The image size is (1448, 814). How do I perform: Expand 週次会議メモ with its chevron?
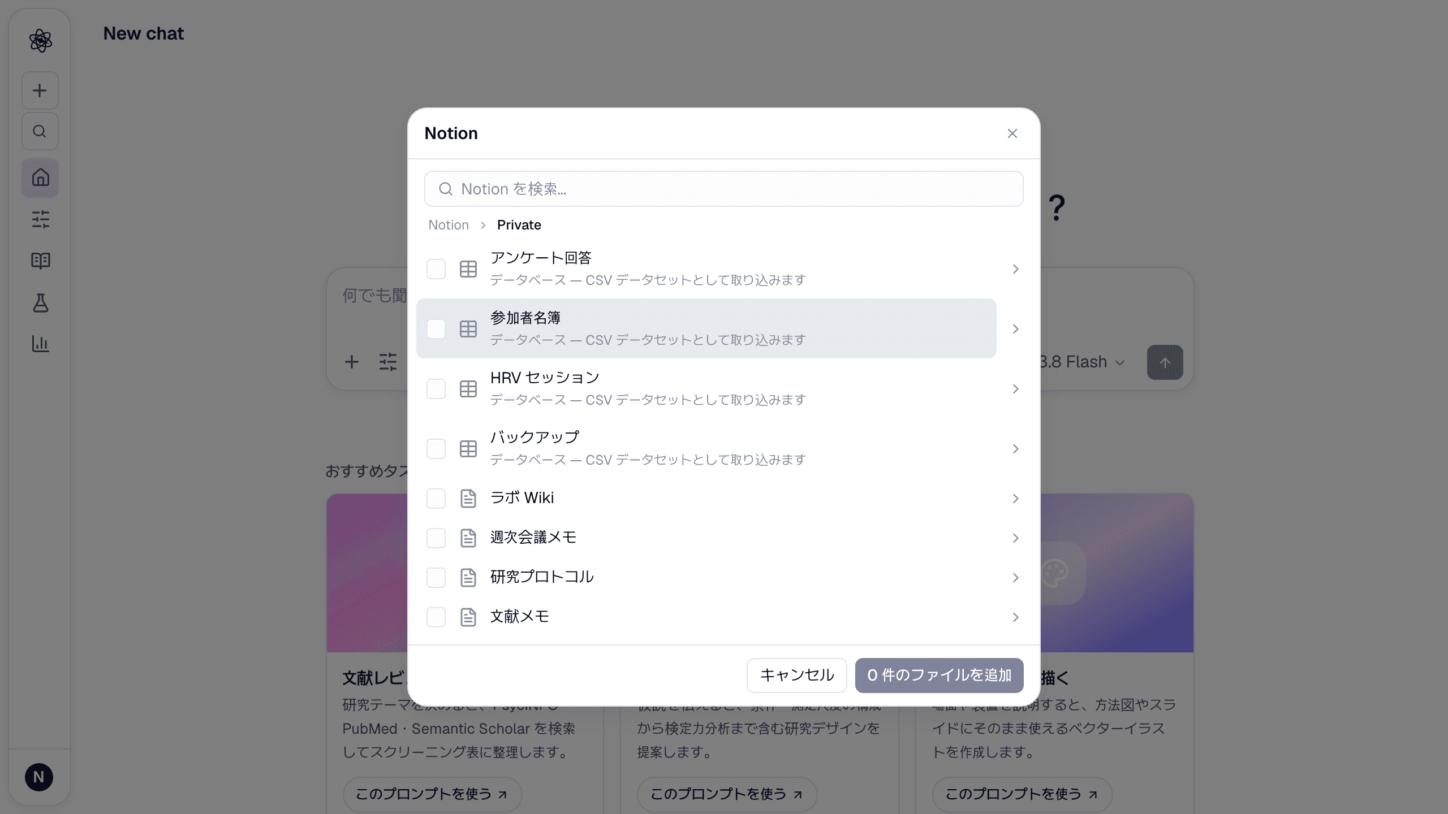(1016, 538)
